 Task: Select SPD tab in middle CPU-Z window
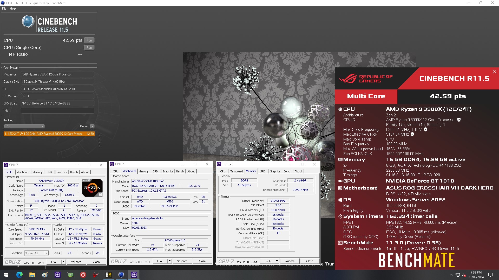click(155, 171)
